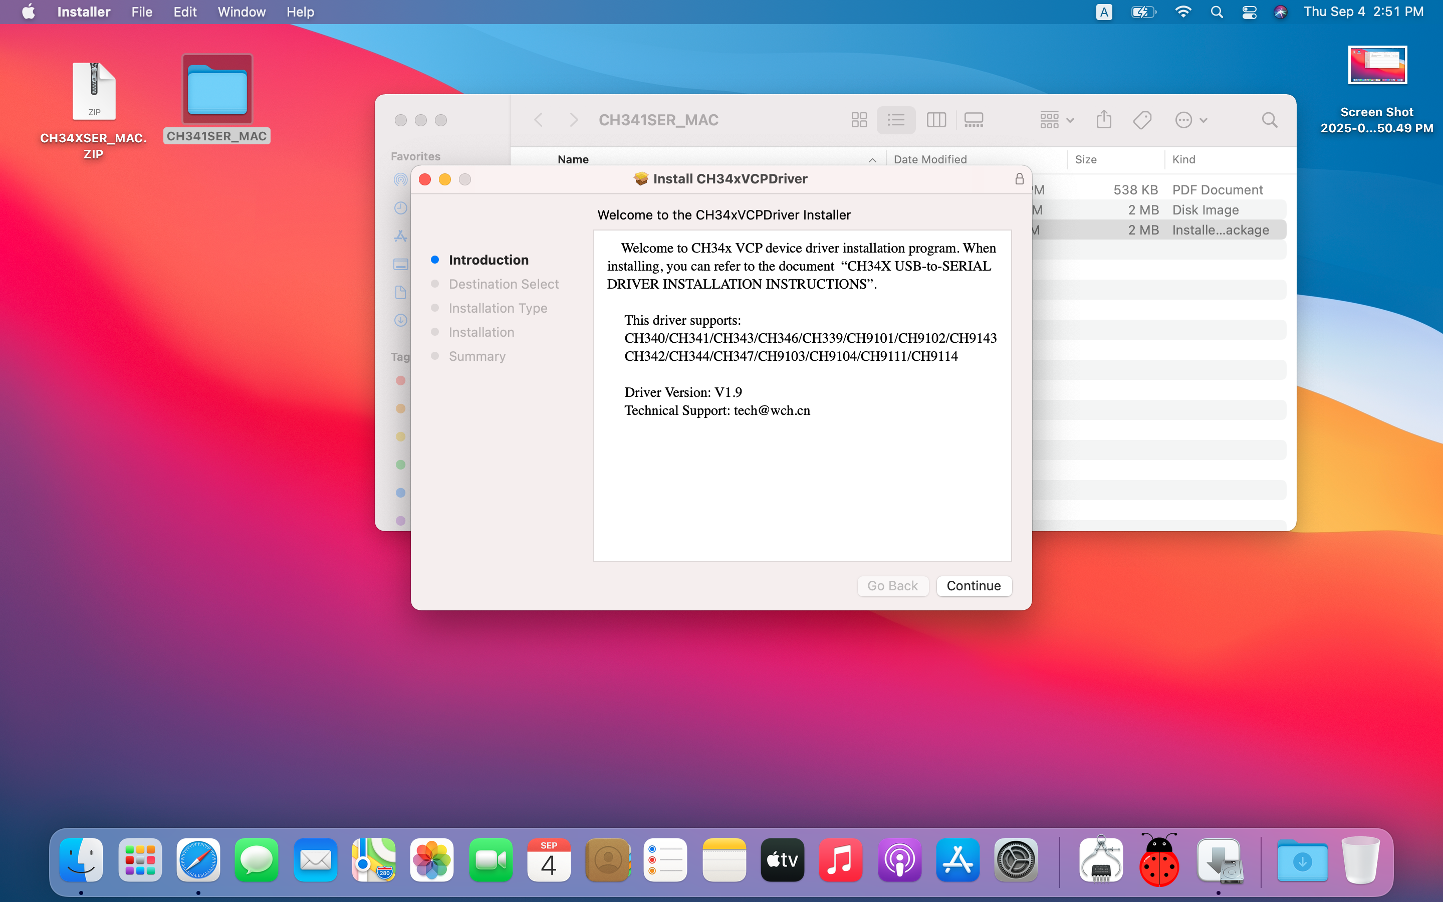Open Launchpad from the Dock

pyautogui.click(x=139, y=859)
